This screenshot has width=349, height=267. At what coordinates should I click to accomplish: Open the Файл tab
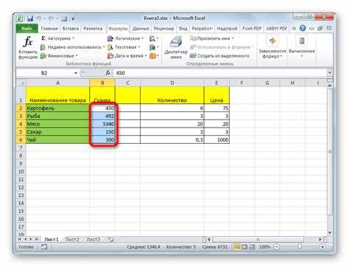(27, 29)
